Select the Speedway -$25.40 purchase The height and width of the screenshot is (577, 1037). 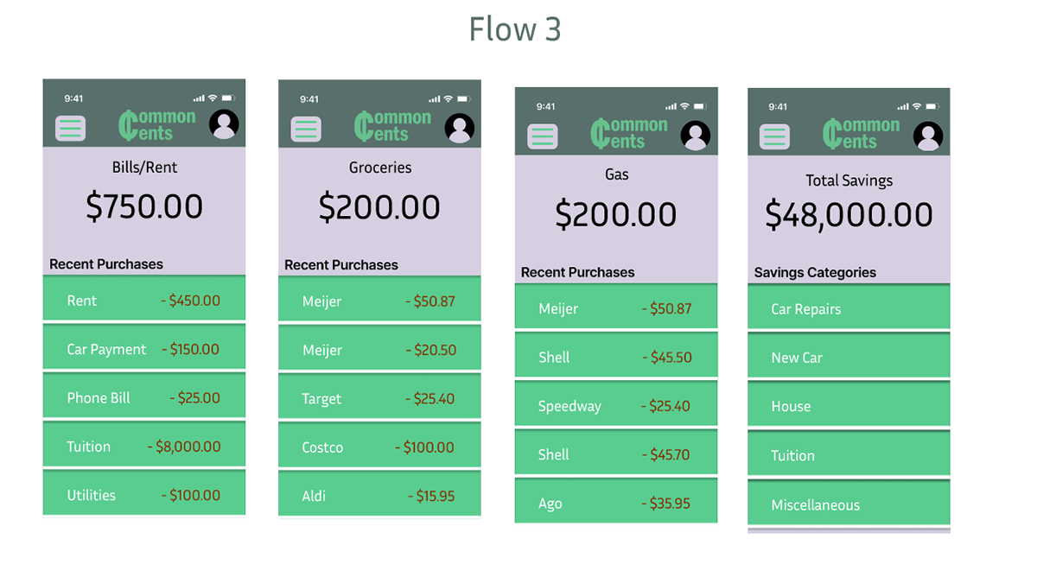[x=616, y=404]
